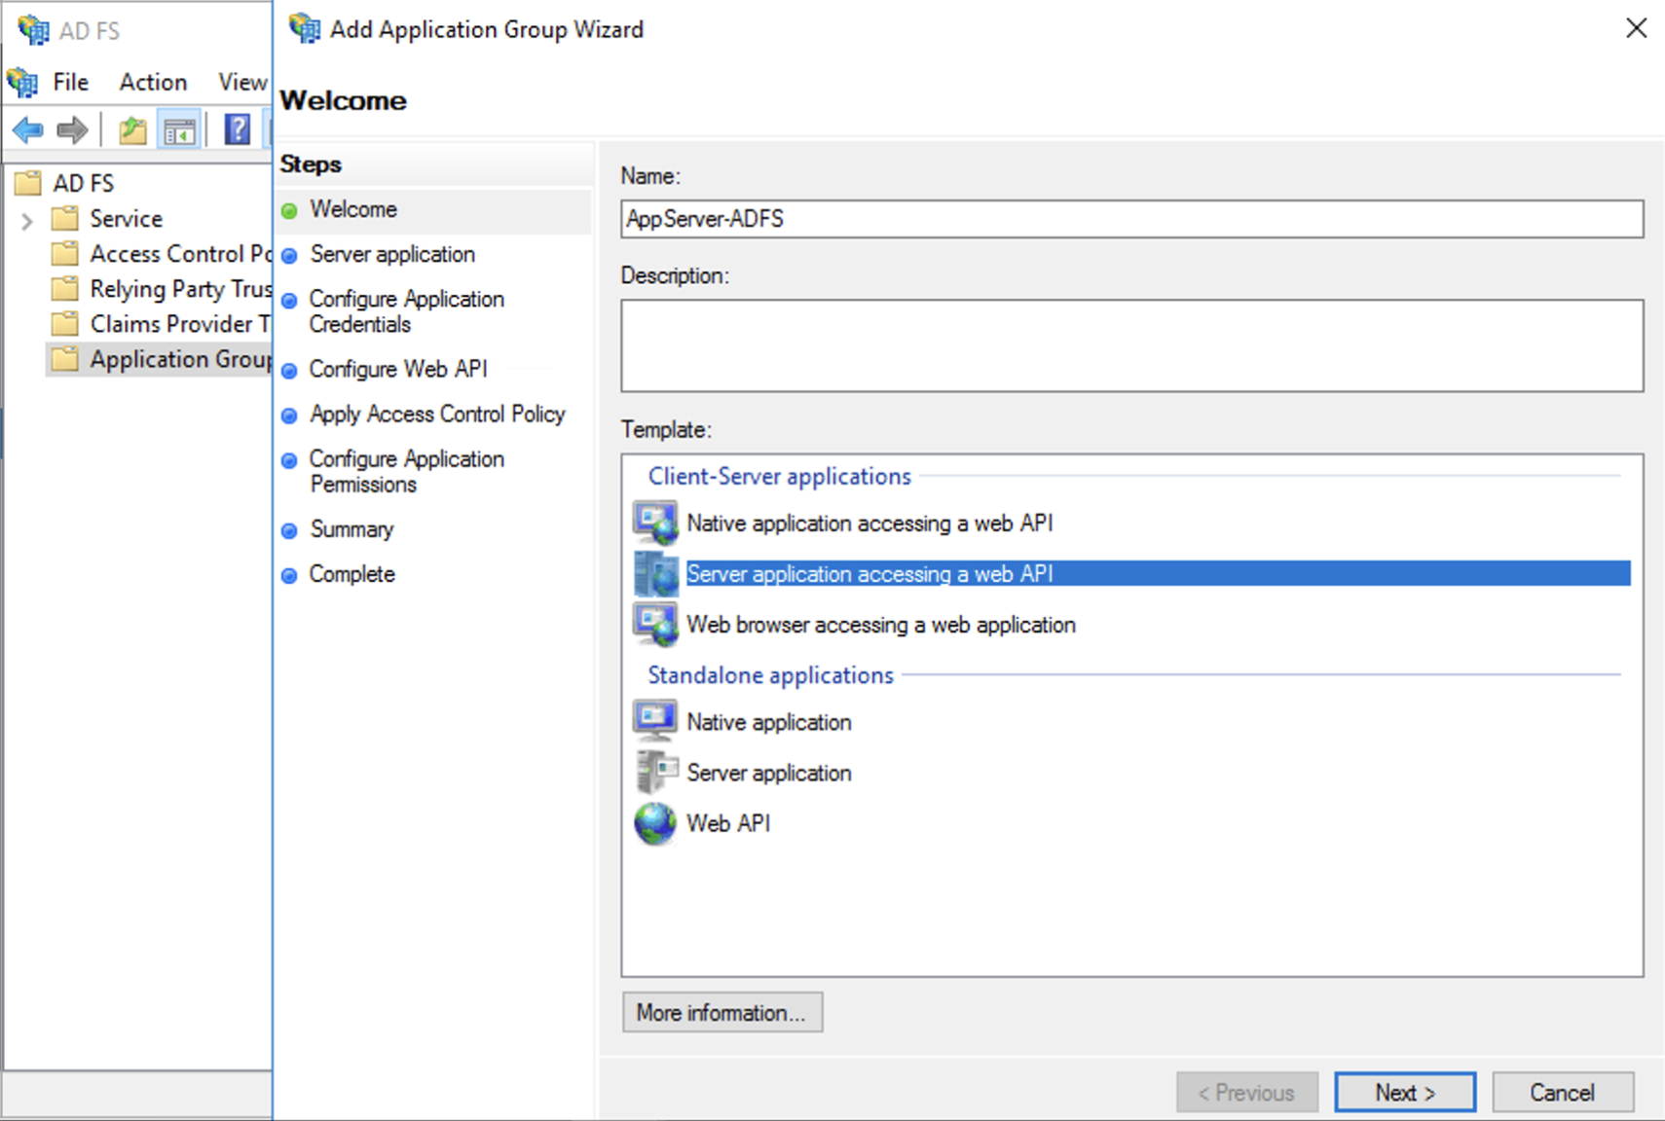Click the wizard title bar icon
The width and height of the screenshot is (1665, 1121).
coord(305,28)
